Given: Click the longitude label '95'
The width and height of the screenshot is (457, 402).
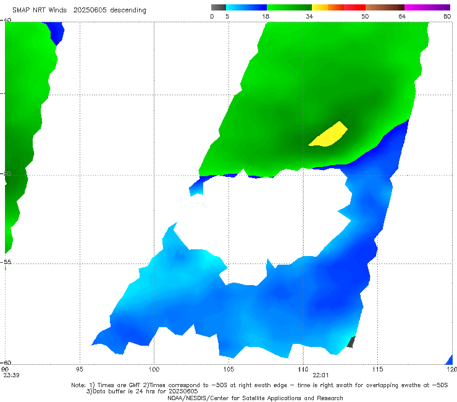Looking at the screenshot, I should 79,369.
